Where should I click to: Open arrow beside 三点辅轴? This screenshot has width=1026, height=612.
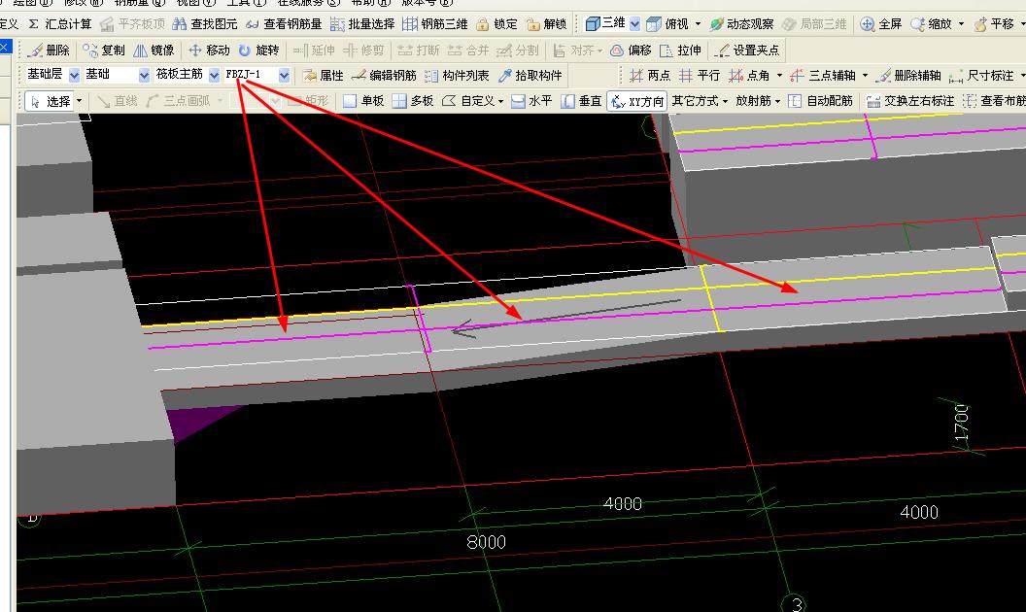[865, 75]
